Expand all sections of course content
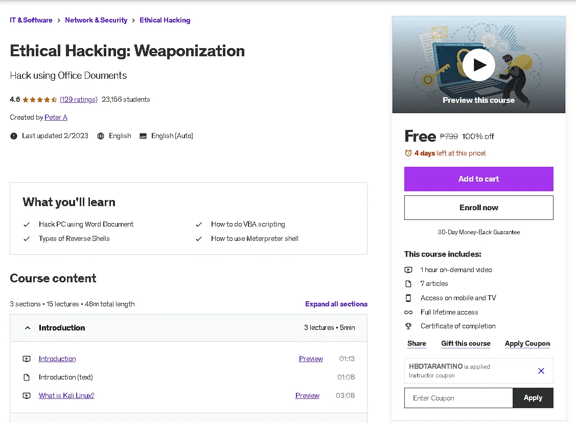 pyautogui.click(x=336, y=304)
